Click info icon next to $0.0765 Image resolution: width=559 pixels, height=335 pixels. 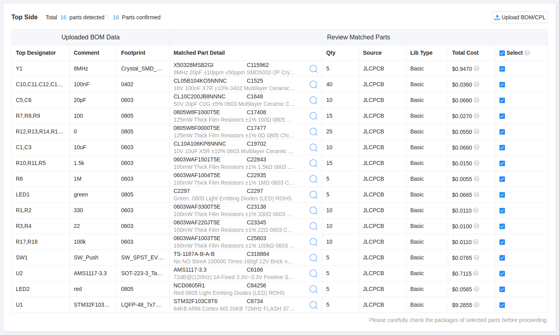tap(477, 257)
